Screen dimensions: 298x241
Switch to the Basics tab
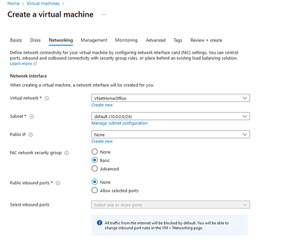[16, 40]
